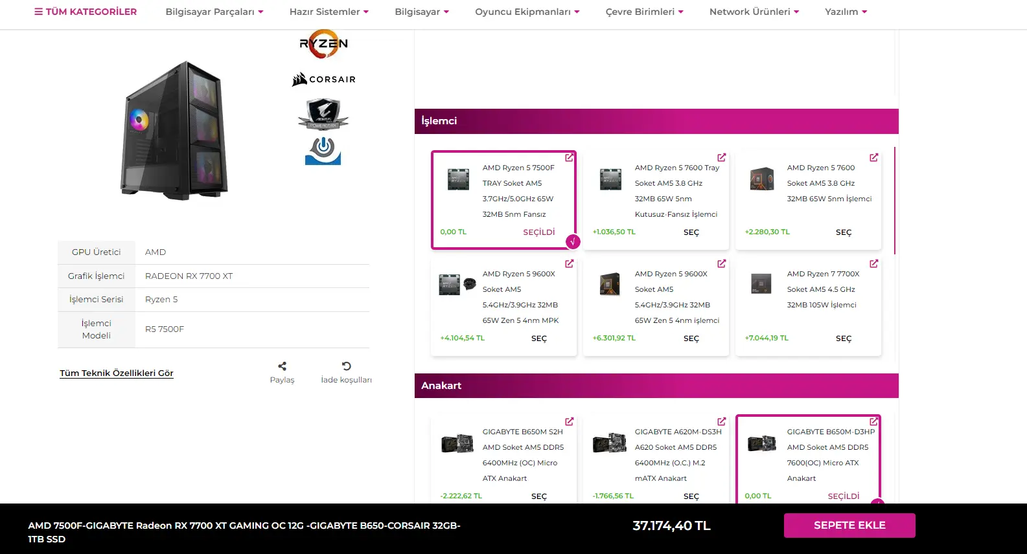Select Ryzen 5 7600 Tray with SEÇ
Screen dimensions: 1027x554
coord(691,232)
